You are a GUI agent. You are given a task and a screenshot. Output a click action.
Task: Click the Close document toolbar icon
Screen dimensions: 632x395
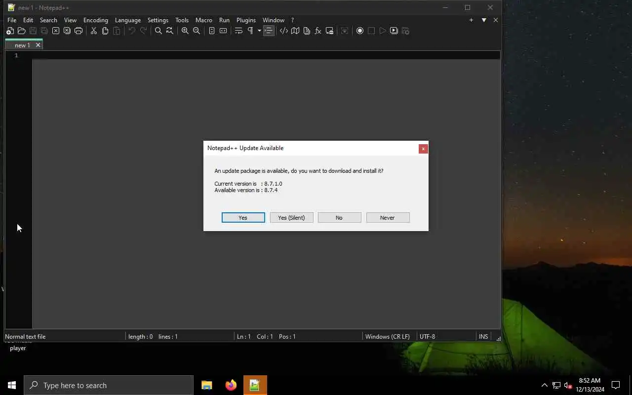55,31
